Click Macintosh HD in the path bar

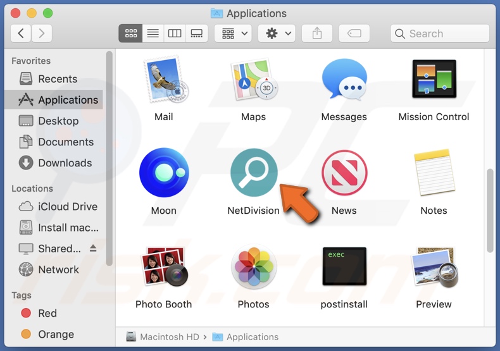point(163,336)
